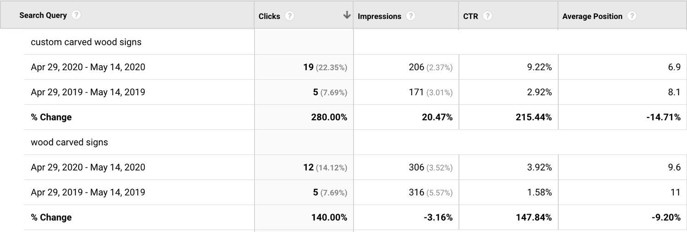The width and height of the screenshot is (687, 232).
Task: Open help icon next to Clicks
Action: coord(289,16)
